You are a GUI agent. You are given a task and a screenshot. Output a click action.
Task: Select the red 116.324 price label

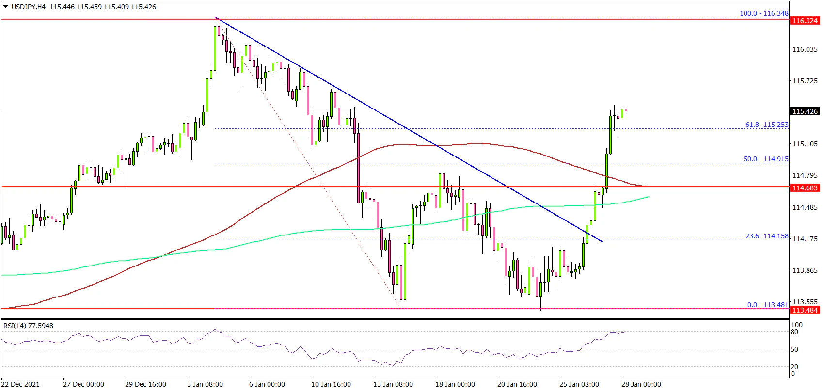tap(805, 21)
